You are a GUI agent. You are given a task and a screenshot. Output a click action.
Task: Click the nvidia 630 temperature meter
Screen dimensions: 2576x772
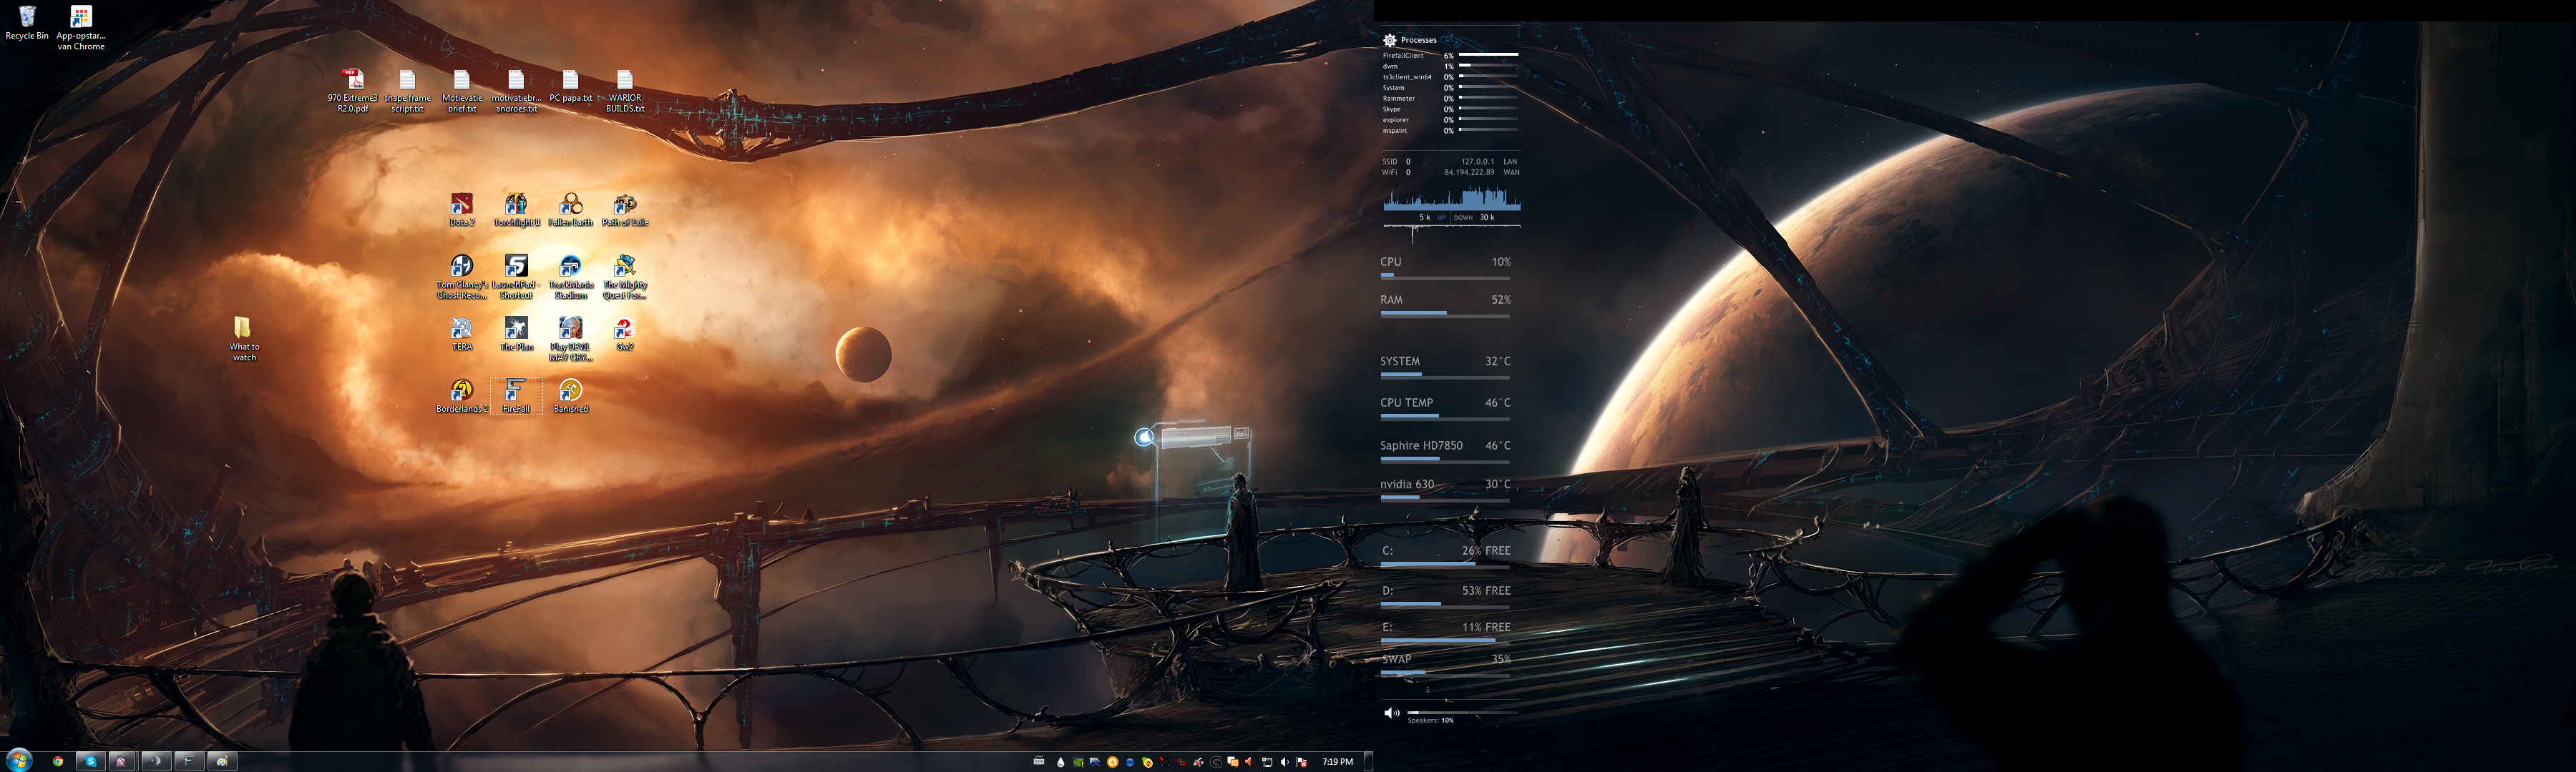[x=1445, y=490]
